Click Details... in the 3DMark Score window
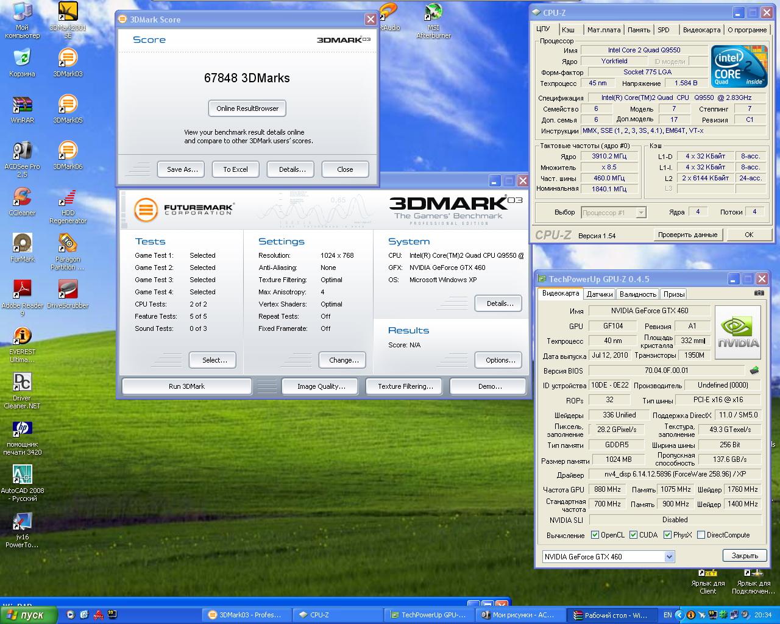 click(x=292, y=169)
